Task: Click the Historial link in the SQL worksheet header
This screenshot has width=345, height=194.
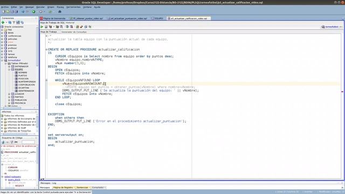Action: (x=70, y=23)
